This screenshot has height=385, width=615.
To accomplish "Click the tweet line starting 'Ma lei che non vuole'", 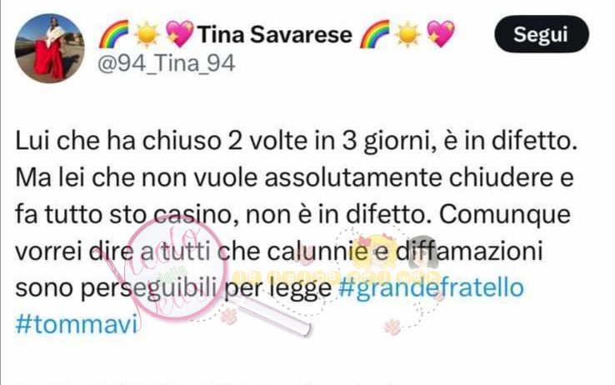I will coord(294,178).
